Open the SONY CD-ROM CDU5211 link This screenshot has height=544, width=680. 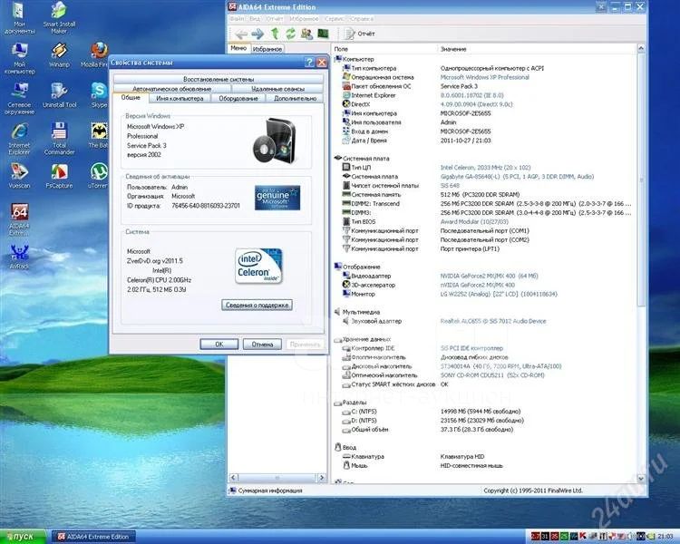[x=492, y=375]
